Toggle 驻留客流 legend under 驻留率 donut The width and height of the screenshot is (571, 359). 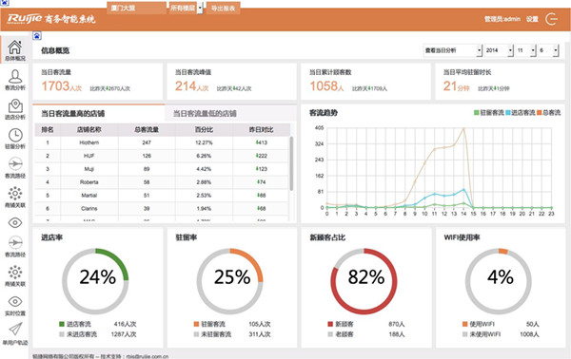[209, 324]
